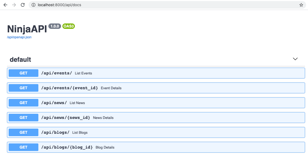This screenshot has width=308, height=158.
Task: Expand the List Events endpoint row
Action: pyautogui.click(x=162, y=73)
